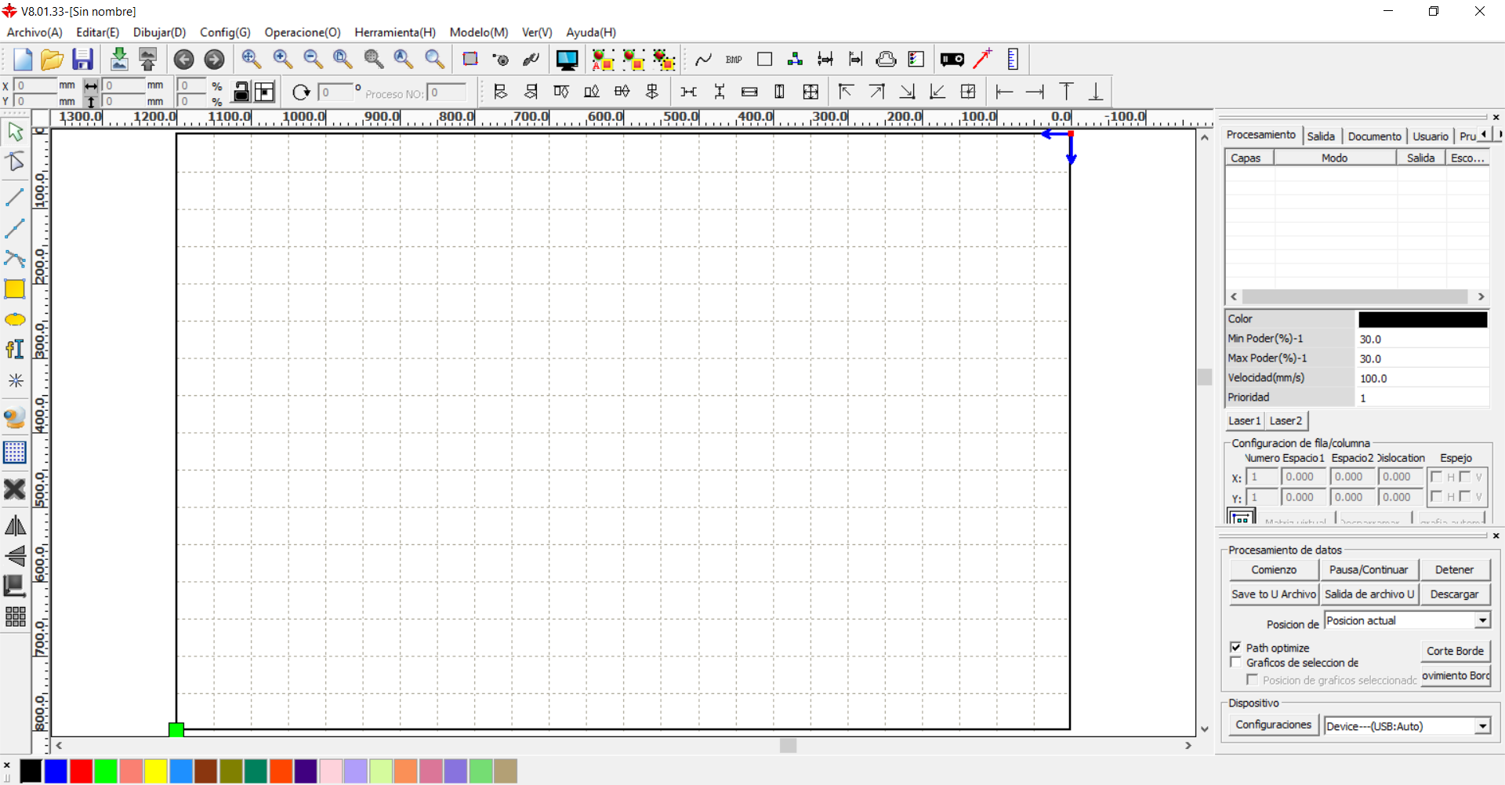
Task: Click the Comienzo button
Action: [1274, 570]
